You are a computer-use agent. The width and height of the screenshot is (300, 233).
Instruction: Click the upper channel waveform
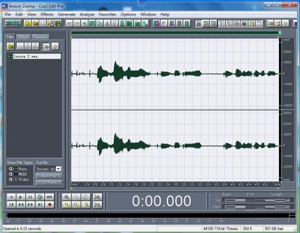[x=175, y=74]
